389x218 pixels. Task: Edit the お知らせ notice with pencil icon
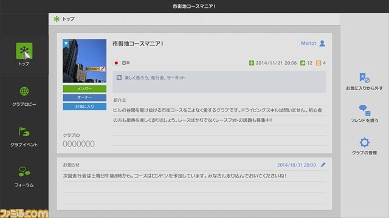tap(323, 165)
